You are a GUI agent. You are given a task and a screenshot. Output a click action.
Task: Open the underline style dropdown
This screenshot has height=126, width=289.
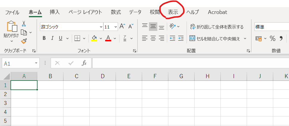pyautogui.click(x=67, y=38)
